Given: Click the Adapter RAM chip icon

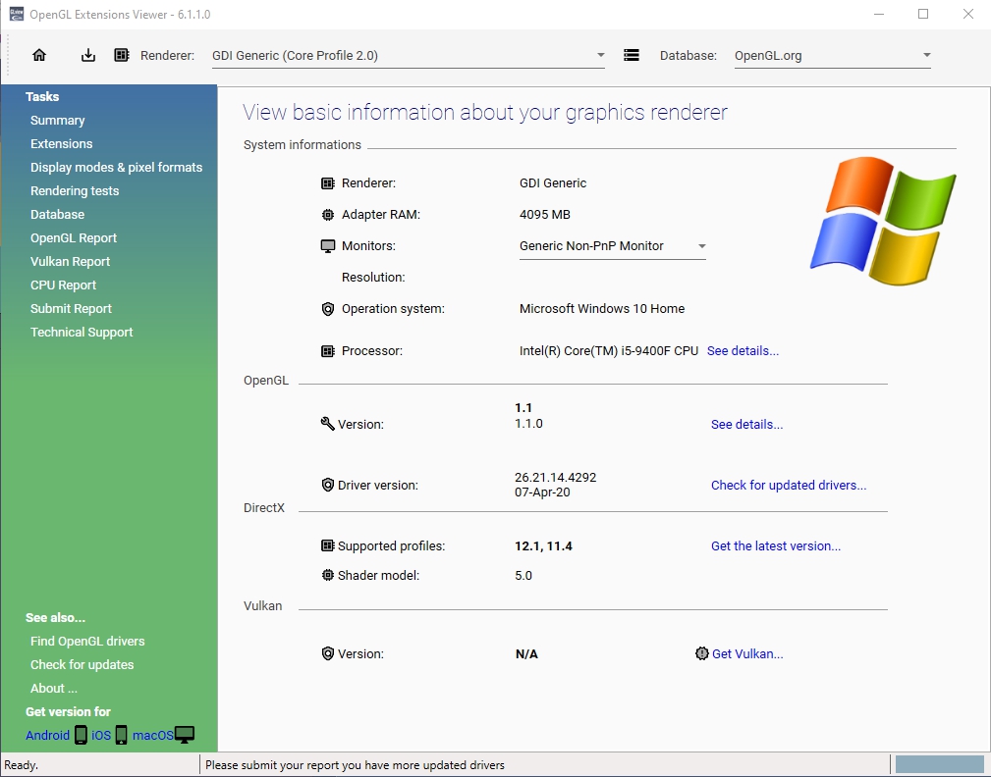Looking at the screenshot, I should pos(327,215).
